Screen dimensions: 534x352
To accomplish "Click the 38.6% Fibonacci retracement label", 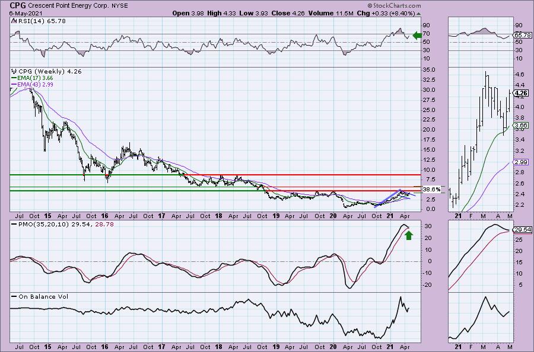I will tap(431, 189).
